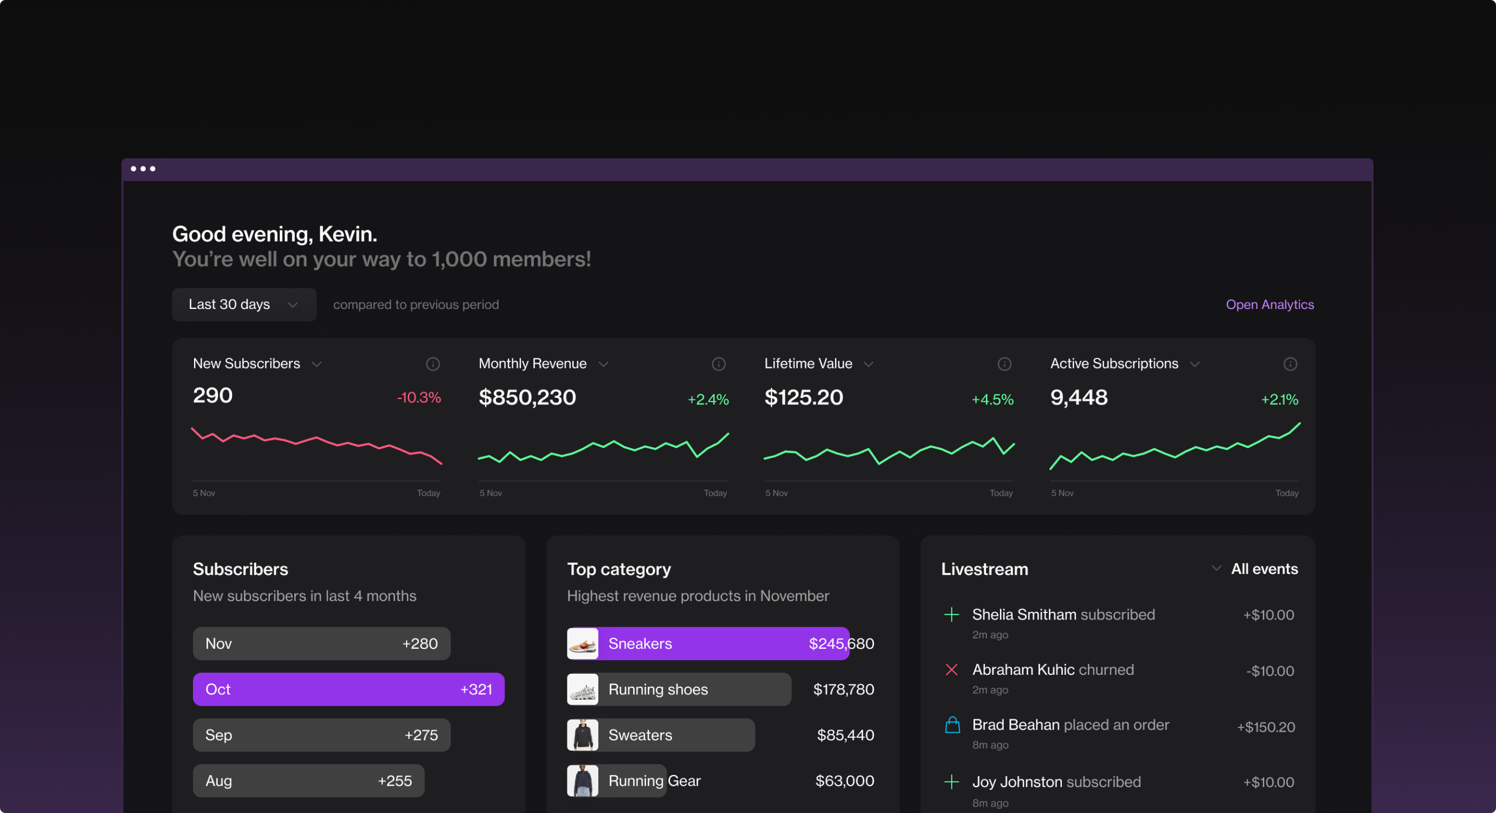This screenshot has height=813, width=1496.
Task: Click the +4.5% change value
Action: [x=992, y=399]
